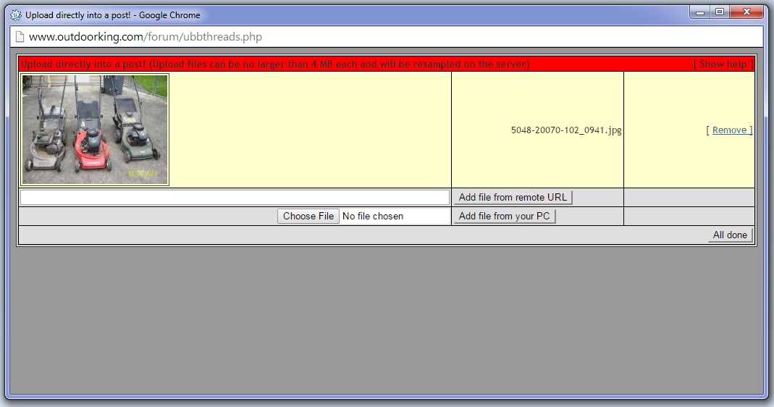Click the red upload instructions header text
The image size is (774, 407).
275,64
